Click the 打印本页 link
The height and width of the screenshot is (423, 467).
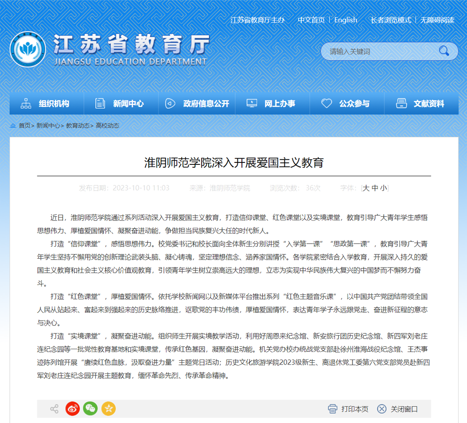pos(355,409)
